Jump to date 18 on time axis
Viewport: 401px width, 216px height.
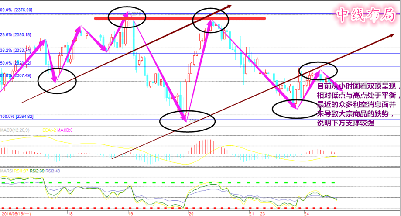(70, 213)
